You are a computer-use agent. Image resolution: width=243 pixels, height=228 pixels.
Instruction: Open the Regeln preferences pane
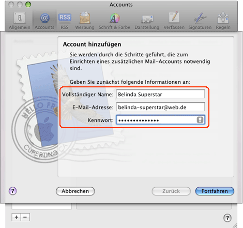click(223, 21)
